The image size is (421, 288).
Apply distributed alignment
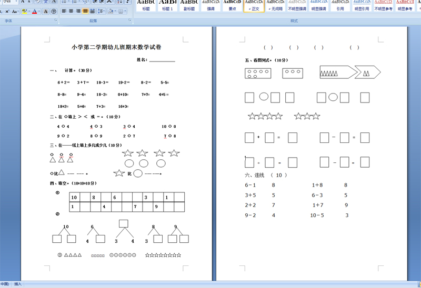click(x=92, y=11)
